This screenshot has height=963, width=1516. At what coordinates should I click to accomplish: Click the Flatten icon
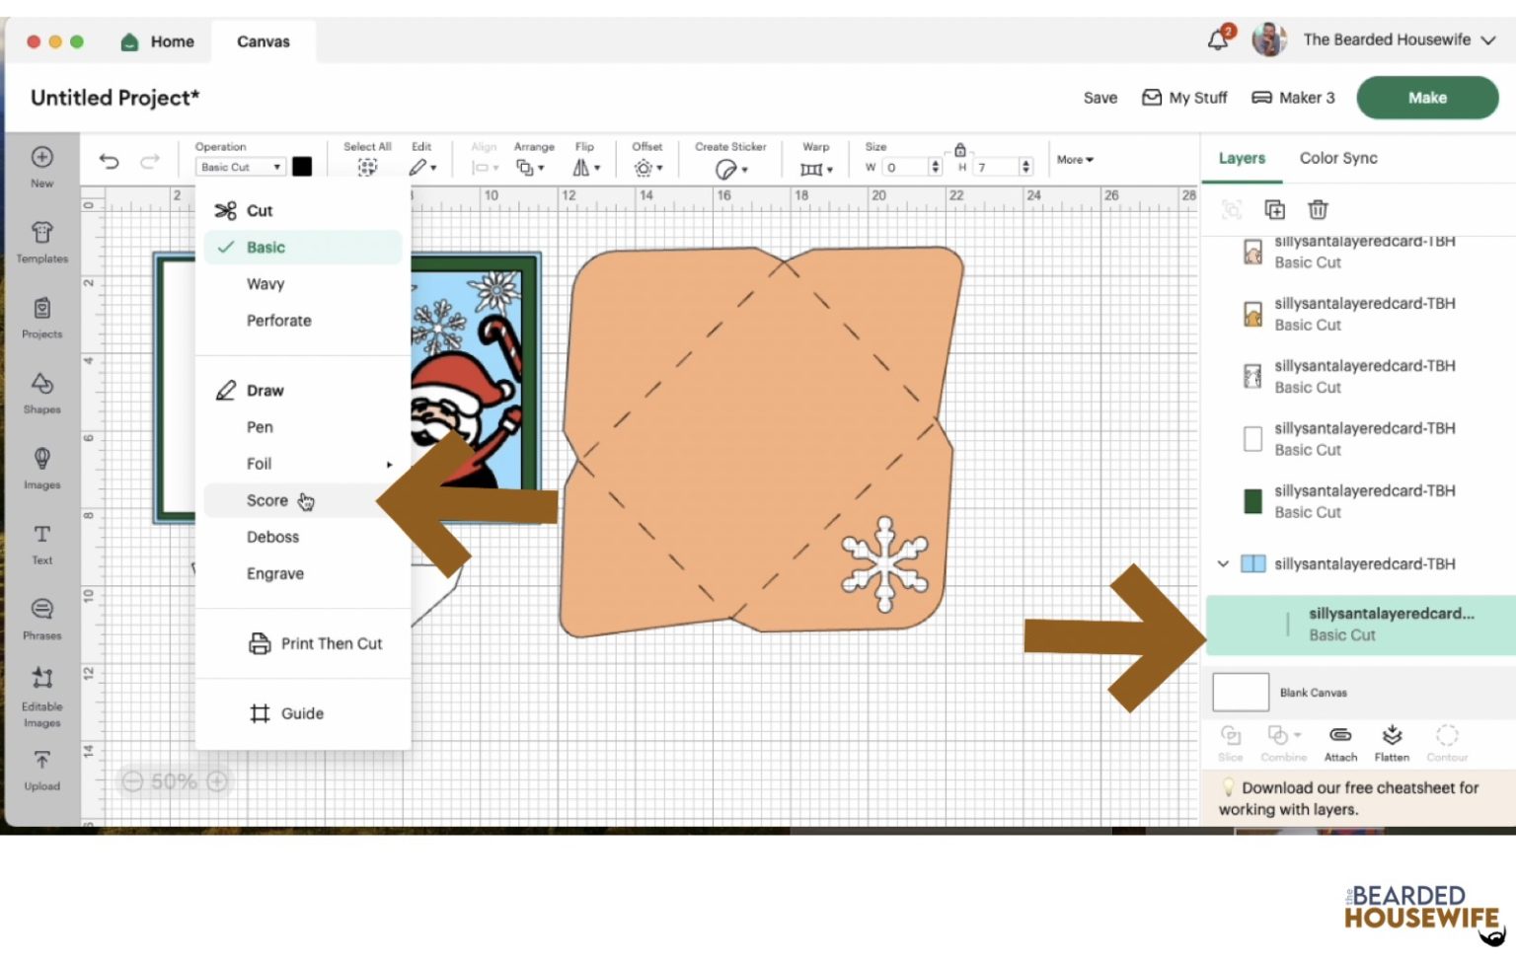tap(1392, 736)
